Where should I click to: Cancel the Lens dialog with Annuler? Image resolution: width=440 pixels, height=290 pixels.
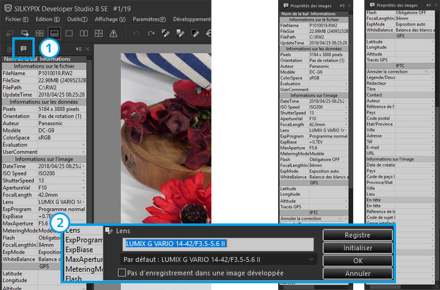[357, 273]
